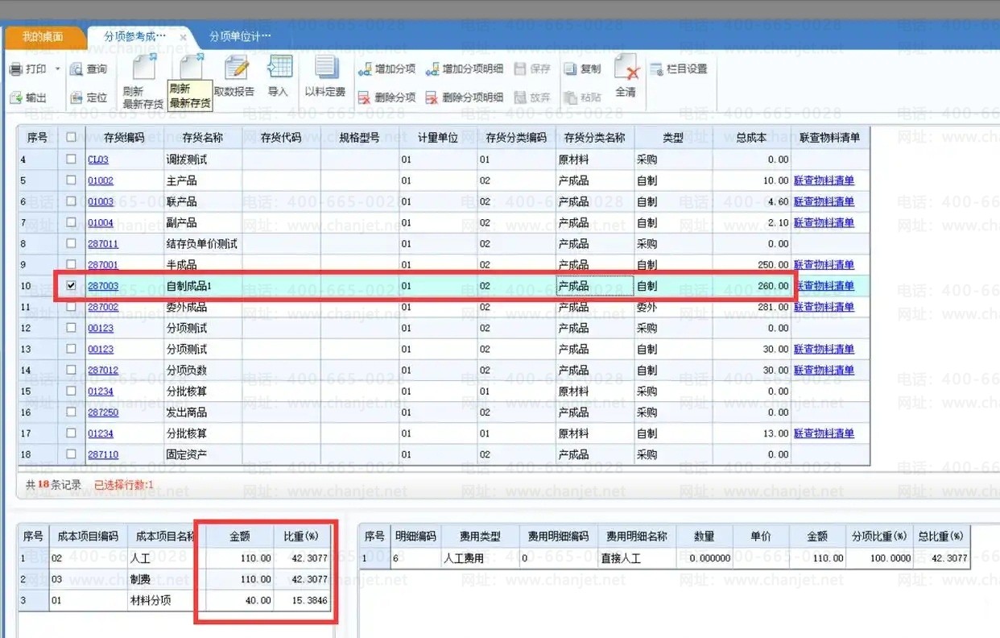Close the 分项参考成… tab

click(183, 38)
